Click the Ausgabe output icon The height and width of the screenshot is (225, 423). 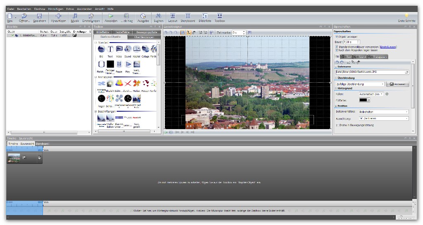143,17
